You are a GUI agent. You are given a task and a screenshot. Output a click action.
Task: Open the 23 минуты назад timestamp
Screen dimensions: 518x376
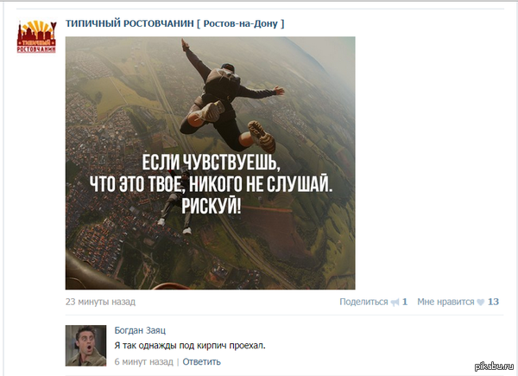coord(100,302)
